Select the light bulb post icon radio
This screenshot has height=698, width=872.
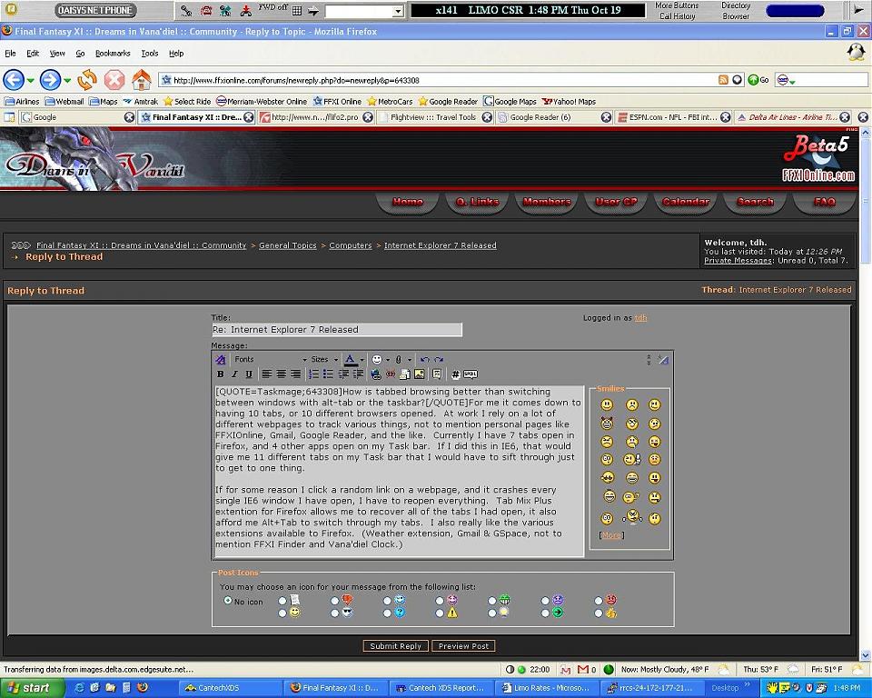tap(492, 613)
